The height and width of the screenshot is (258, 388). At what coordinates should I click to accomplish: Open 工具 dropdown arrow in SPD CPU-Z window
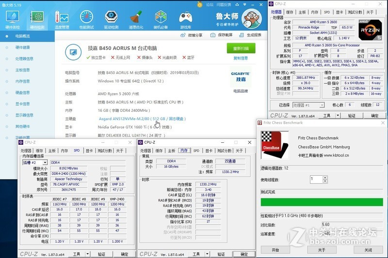pos(87,254)
